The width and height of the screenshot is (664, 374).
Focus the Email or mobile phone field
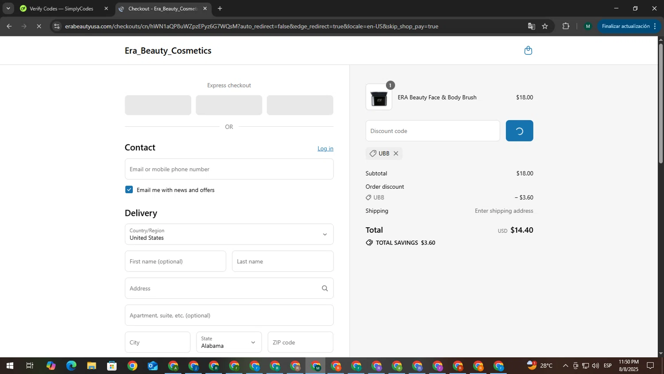(x=229, y=169)
